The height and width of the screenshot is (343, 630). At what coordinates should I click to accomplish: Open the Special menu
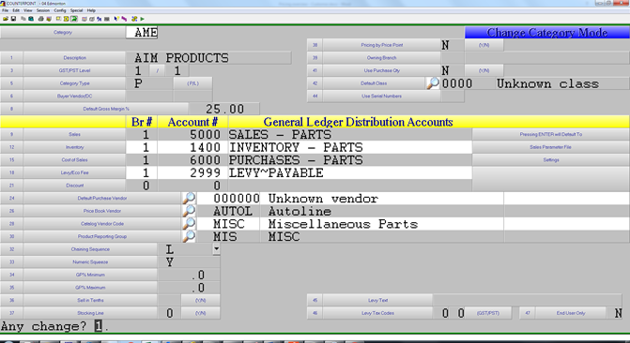[76, 10]
